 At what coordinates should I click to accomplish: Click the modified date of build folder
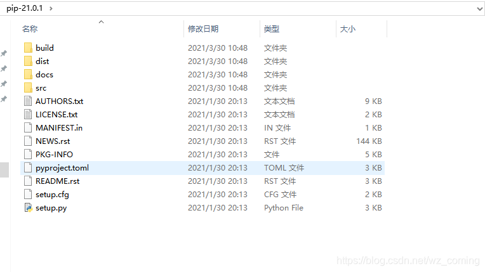[x=218, y=48]
